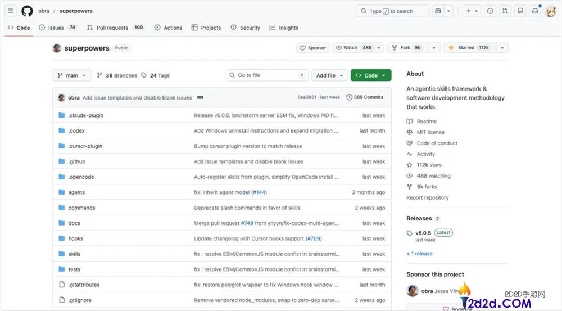Open the .claude-plugin folder
562x311 pixels.
(85, 115)
